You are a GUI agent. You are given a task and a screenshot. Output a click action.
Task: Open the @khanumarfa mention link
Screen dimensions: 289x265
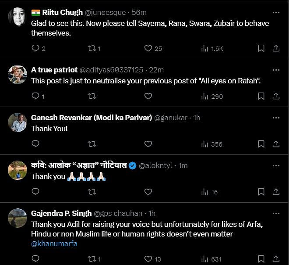pos(54,244)
